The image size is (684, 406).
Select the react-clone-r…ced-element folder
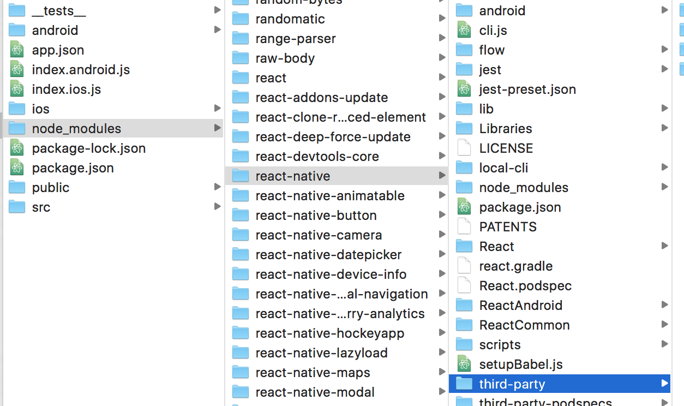[337, 117]
